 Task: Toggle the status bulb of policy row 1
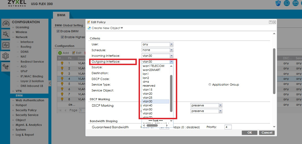[x=62, y=63]
